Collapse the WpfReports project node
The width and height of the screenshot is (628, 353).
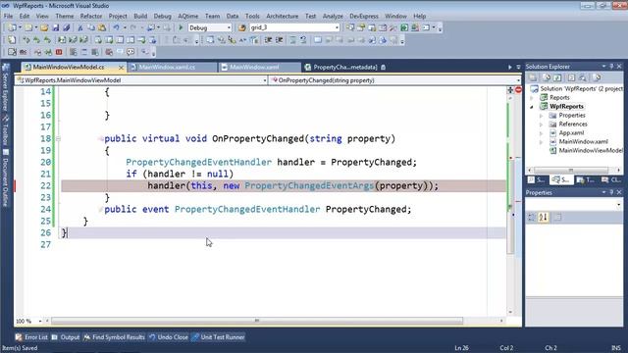(532, 107)
